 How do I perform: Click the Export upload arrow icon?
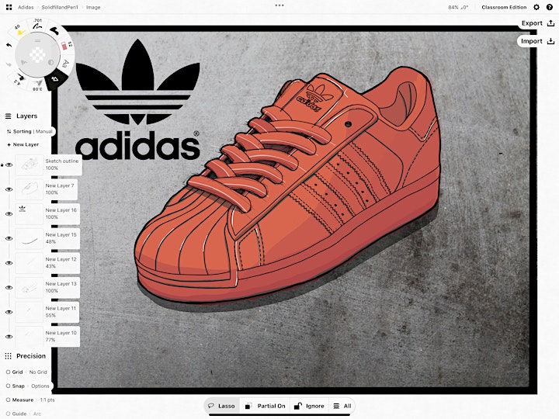pos(550,23)
